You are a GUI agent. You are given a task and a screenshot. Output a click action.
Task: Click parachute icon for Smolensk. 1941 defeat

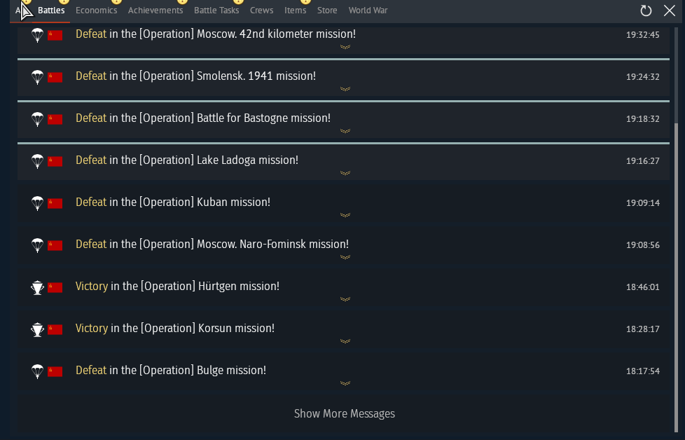click(x=38, y=77)
